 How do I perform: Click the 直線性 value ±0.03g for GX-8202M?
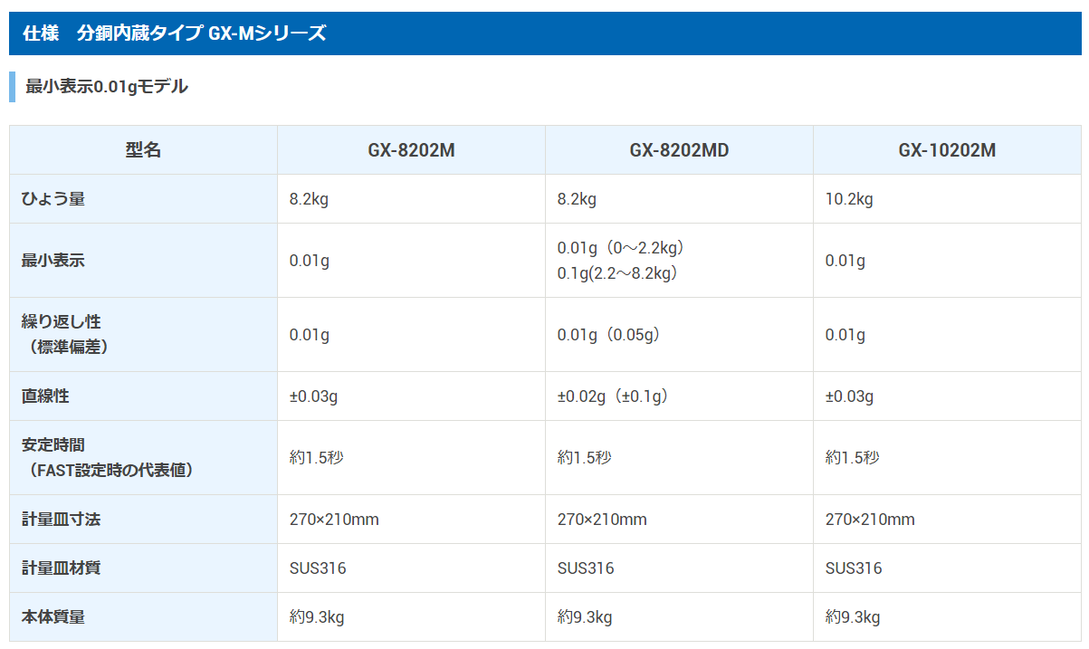pos(313,396)
